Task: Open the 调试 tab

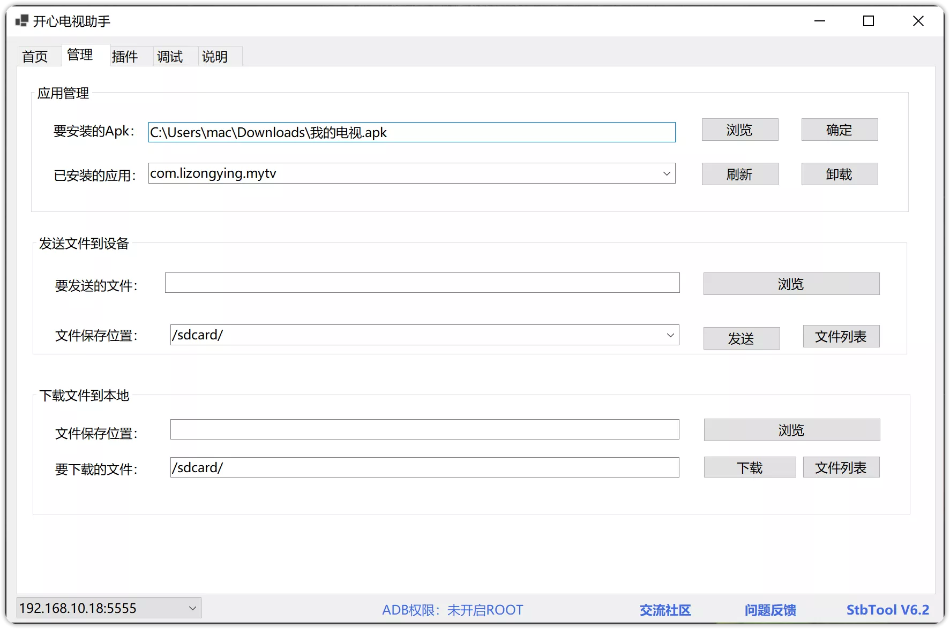Action: [169, 56]
